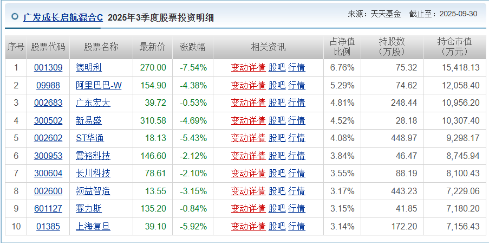View 变动详情 for 赛力斯
This screenshot has width=489, height=243.
point(248,209)
